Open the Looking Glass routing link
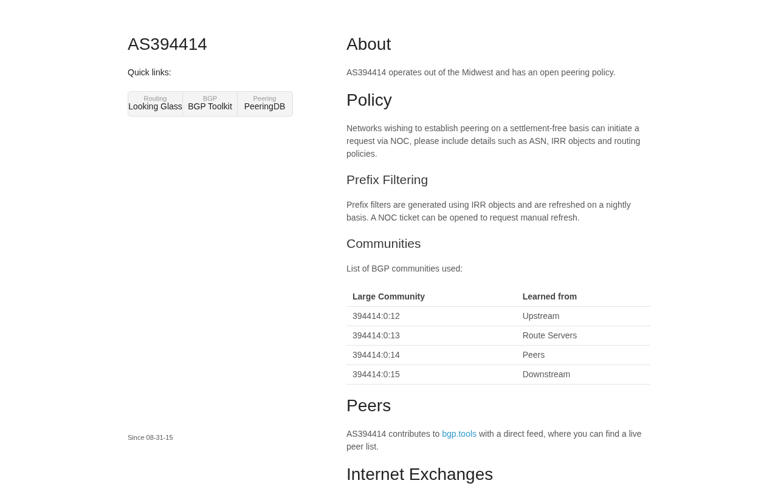The image size is (778, 486). [155, 104]
